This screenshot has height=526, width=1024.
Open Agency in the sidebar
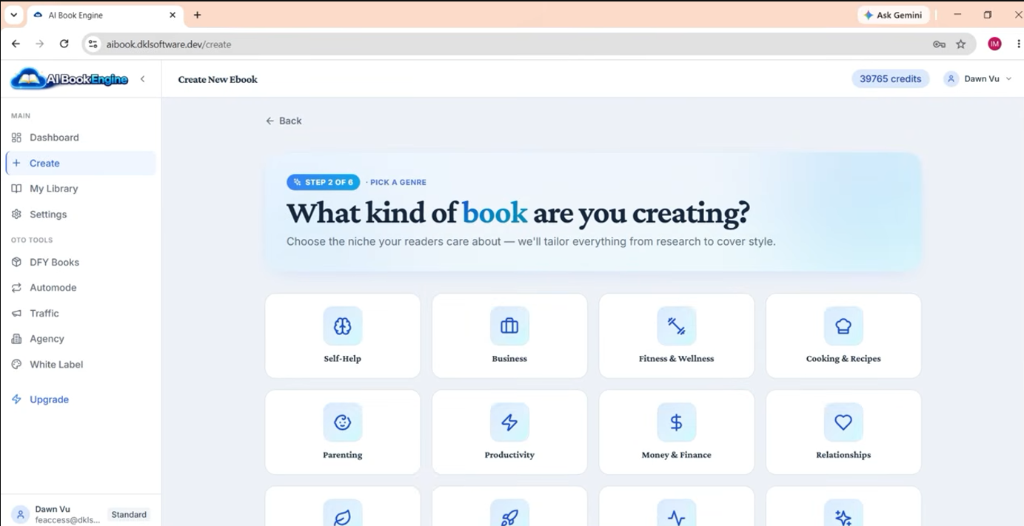81,339
